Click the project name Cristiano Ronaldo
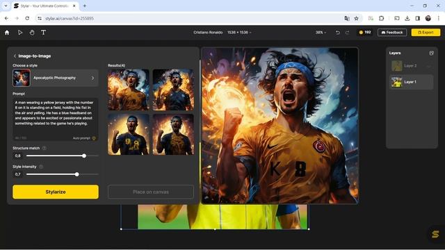This screenshot has width=445, height=250. (x=208, y=33)
